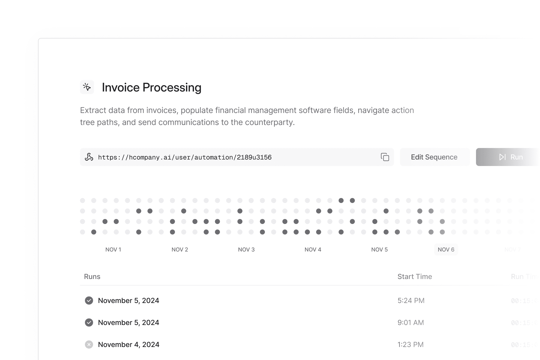Select the NOV 5 date label

[x=379, y=249]
